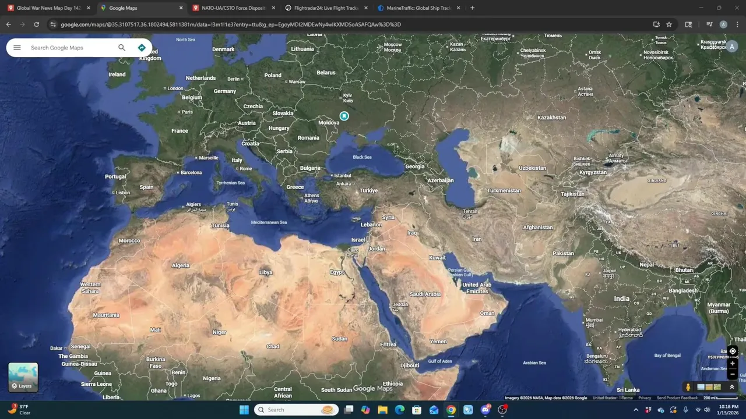Select the Street View pegman
Screen dimensions: 746x419
pos(688,387)
